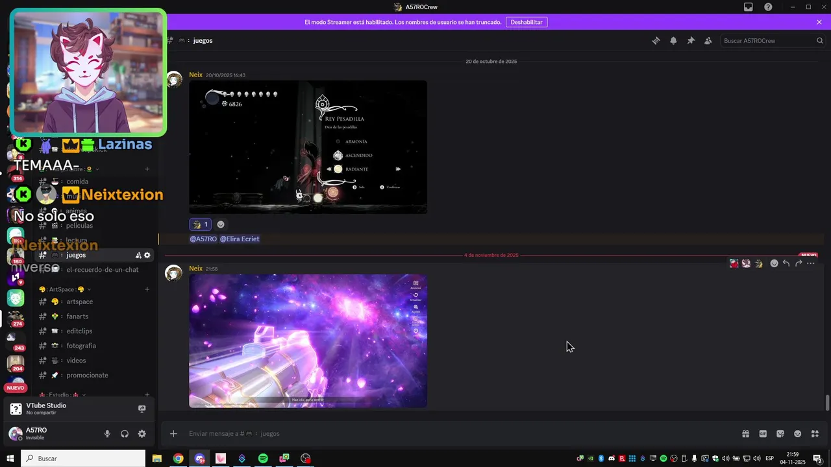
Task: Open the emoji reaction picker on hovered message
Action: (774, 263)
